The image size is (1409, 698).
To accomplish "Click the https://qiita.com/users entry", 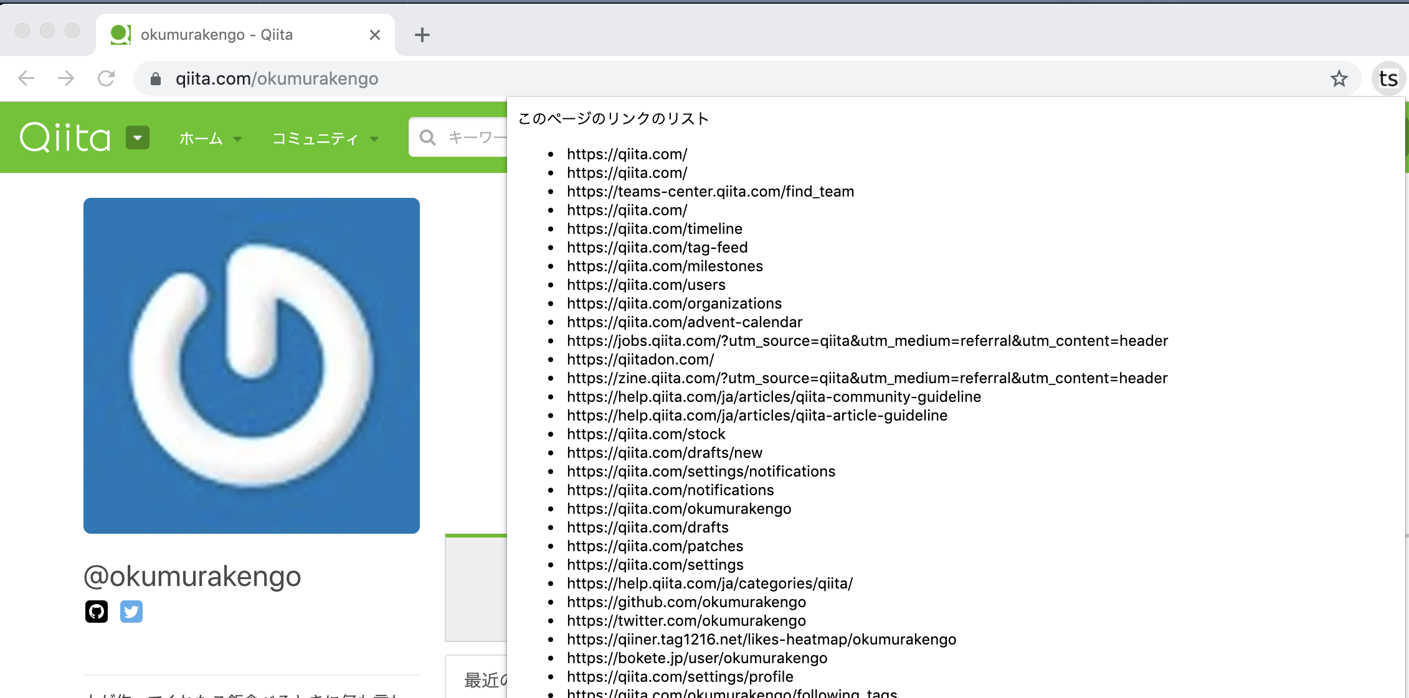I will pos(646,285).
